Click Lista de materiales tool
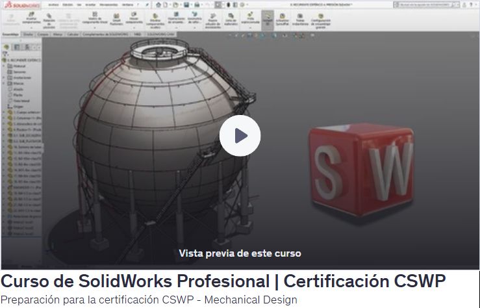Screen dimensions: 480x308 click(231, 19)
